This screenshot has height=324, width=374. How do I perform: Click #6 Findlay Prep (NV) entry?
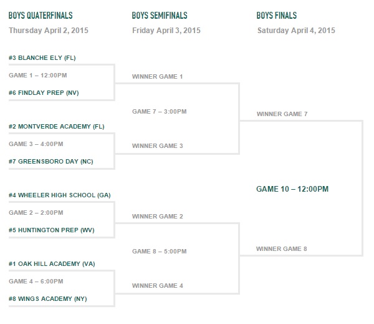44,93
